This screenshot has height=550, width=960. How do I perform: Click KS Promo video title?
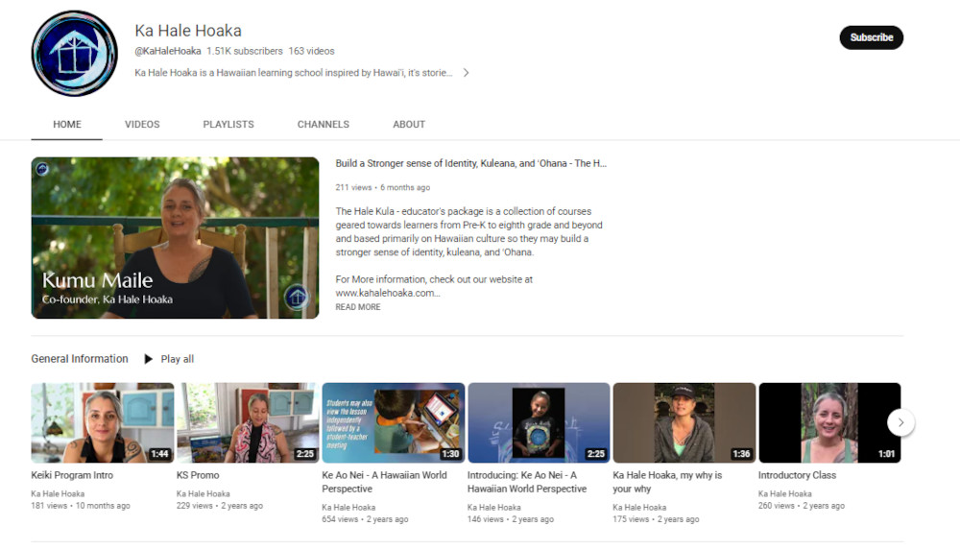point(198,475)
